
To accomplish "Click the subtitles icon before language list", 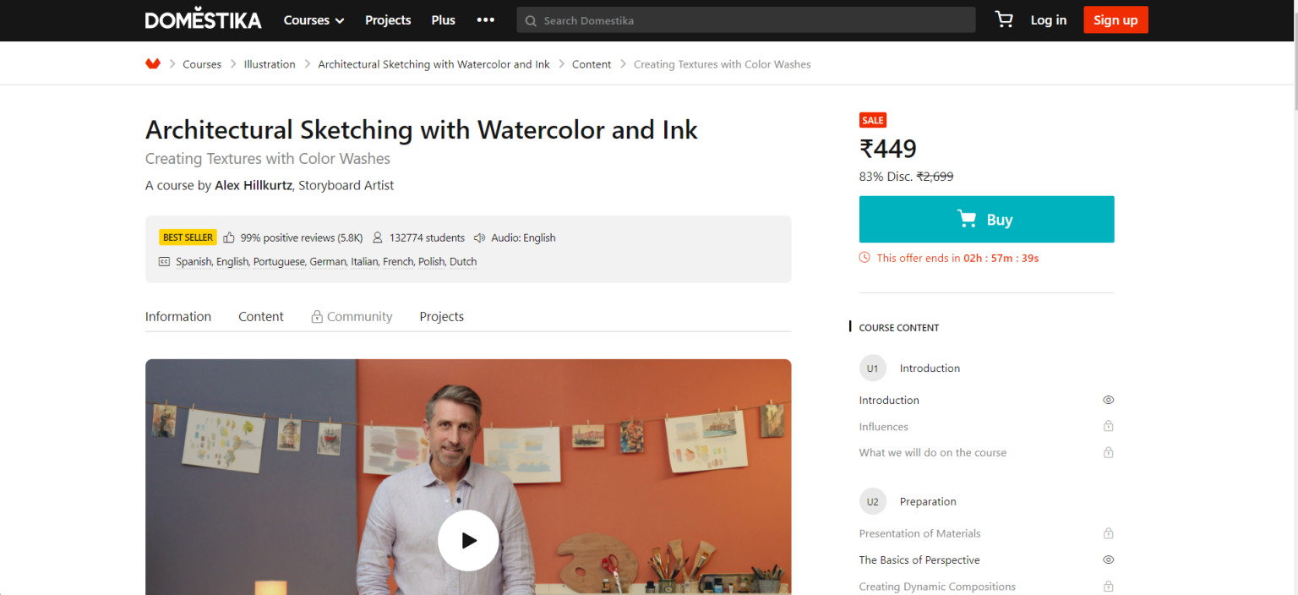I will tap(164, 261).
